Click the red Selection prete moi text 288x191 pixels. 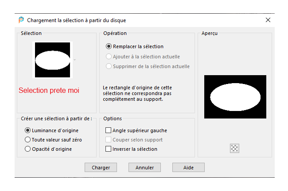(x=49, y=90)
